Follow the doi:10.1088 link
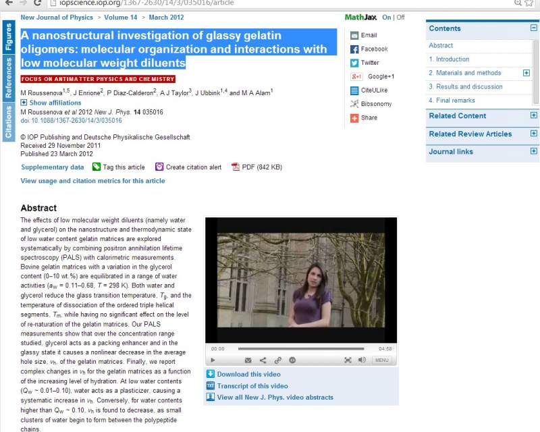 point(72,121)
